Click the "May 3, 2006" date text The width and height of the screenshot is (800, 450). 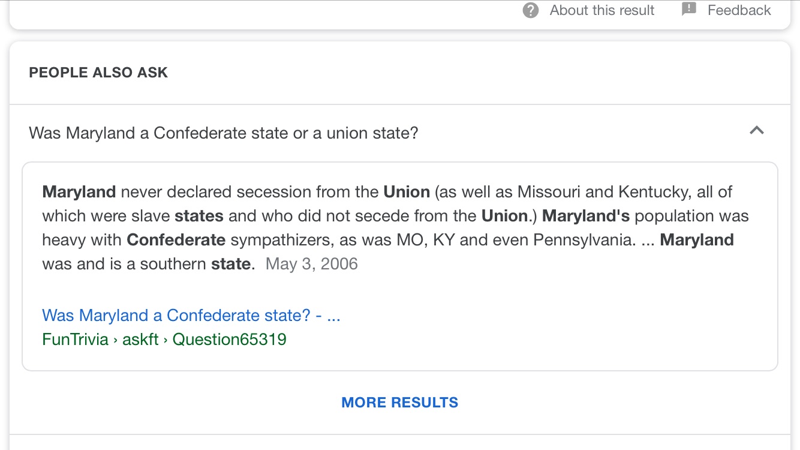point(311,264)
